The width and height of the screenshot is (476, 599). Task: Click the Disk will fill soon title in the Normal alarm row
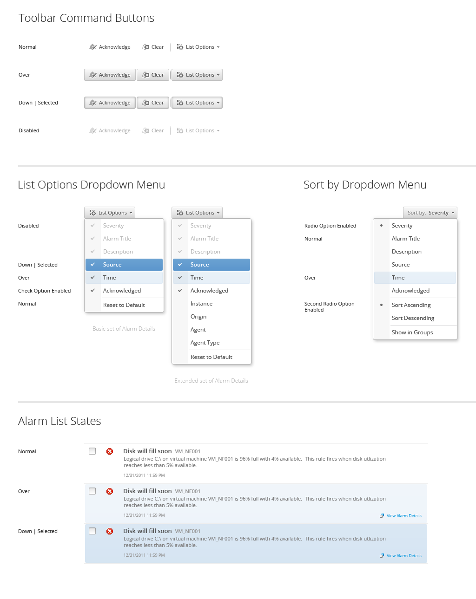click(x=147, y=451)
